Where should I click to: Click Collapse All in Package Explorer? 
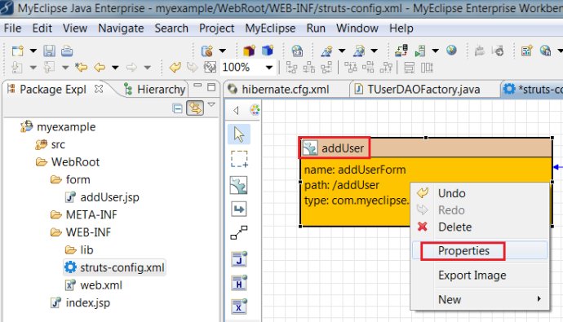(177, 108)
